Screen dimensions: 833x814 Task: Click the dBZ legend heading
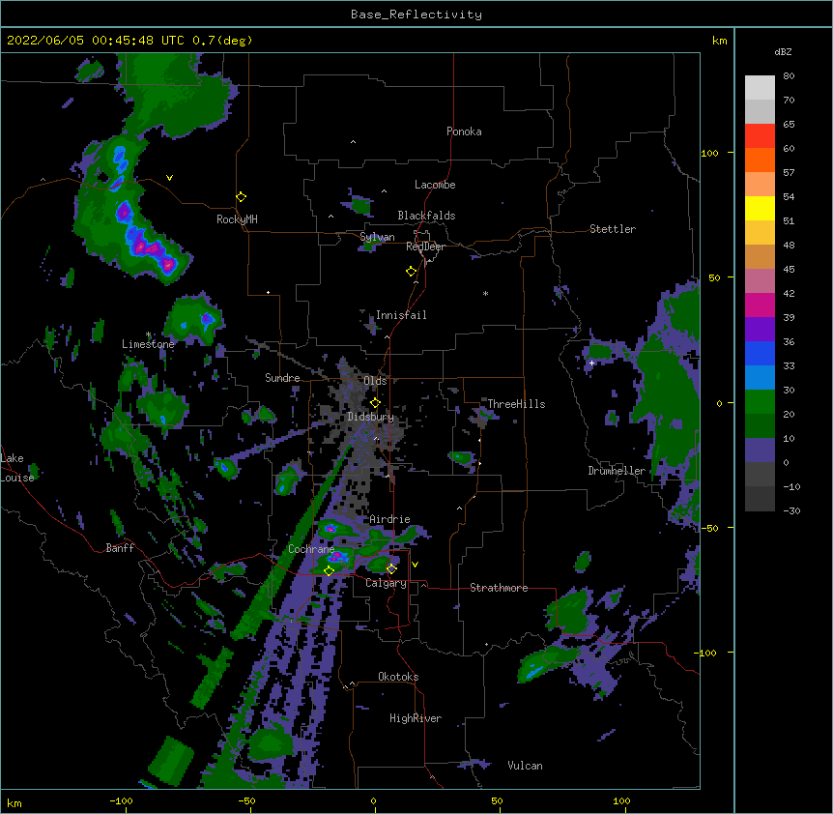tap(783, 52)
